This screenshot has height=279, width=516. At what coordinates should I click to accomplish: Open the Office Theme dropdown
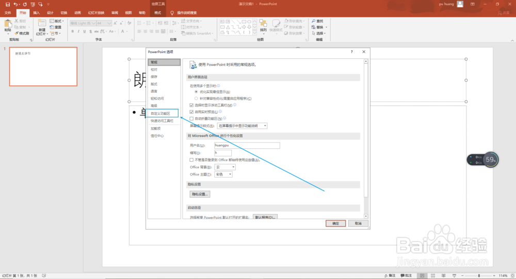[x=223, y=175]
